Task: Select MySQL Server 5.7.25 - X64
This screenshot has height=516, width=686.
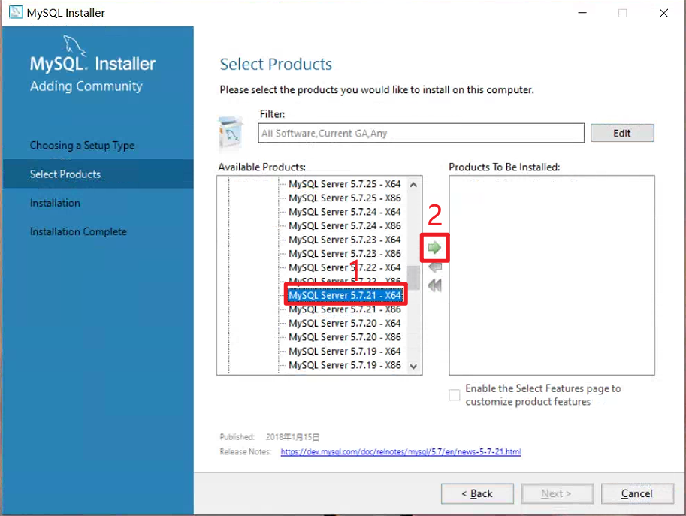Action: click(345, 184)
